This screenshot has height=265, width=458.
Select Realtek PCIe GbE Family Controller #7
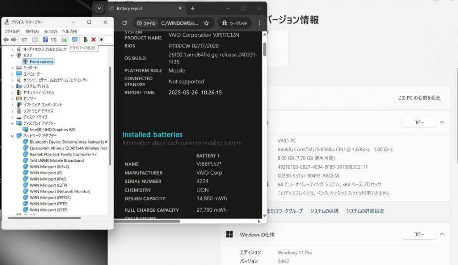(63, 154)
